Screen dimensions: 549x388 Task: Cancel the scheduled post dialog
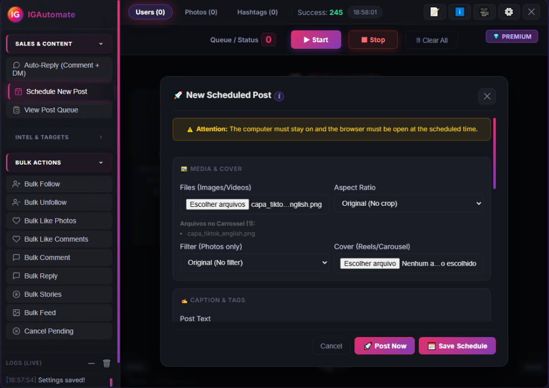click(x=331, y=346)
